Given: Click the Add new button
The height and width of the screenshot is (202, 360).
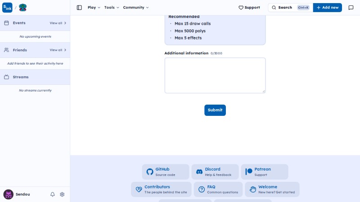Looking at the screenshot, I should pyautogui.click(x=328, y=8).
